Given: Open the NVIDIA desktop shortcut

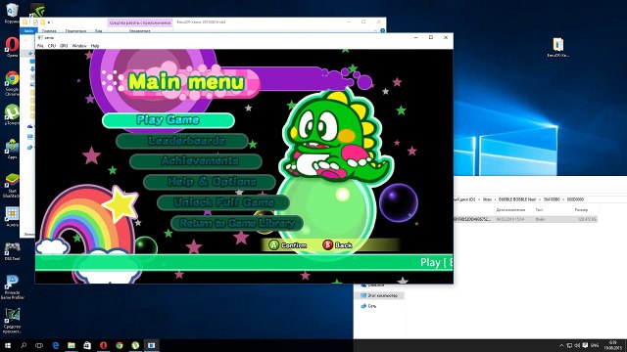Looking at the screenshot, I should [x=37, y=10].
